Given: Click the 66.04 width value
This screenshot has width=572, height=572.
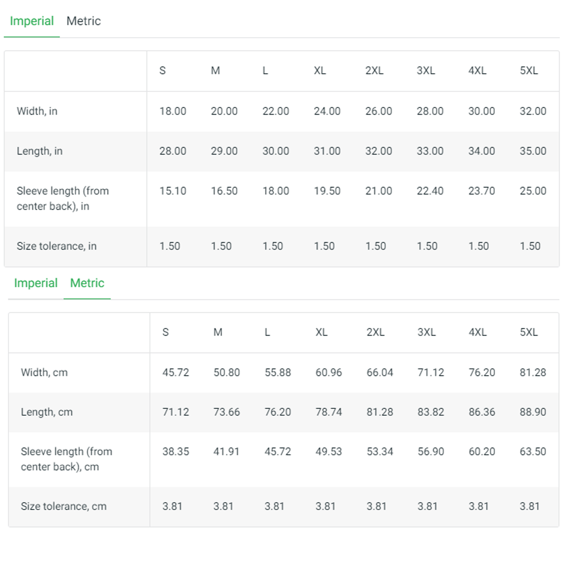Looking at the screenshot, I should click(380, 373).
